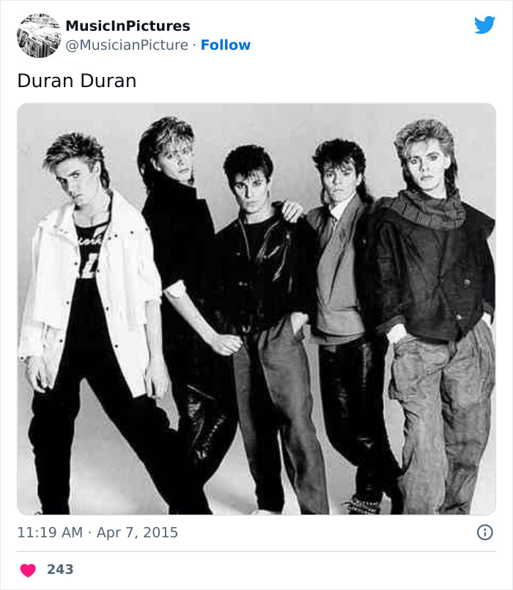This screenshot has height=590, width=513.
Task: Follow the MusicInPictures account
Action: 226,45
